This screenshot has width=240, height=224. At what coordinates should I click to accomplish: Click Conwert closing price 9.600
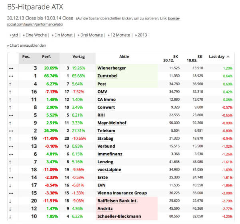199,107
